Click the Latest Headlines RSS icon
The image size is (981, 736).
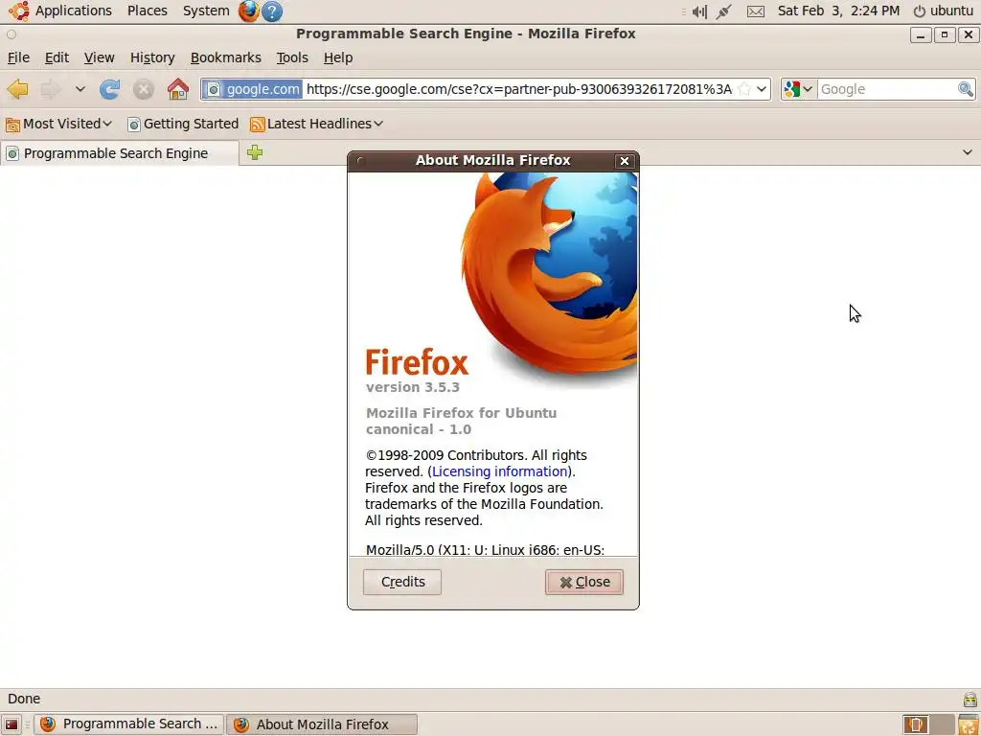[x=257, y=125]
